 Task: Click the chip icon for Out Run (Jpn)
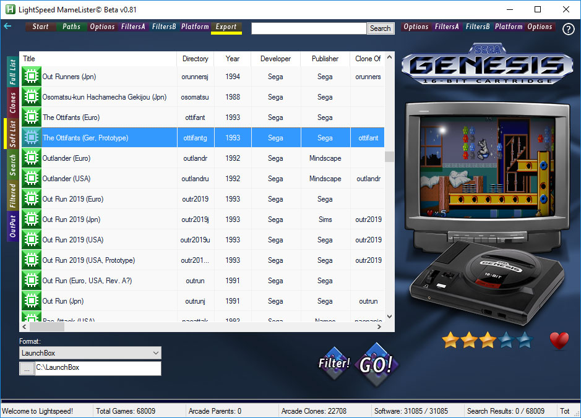[32, 301]
